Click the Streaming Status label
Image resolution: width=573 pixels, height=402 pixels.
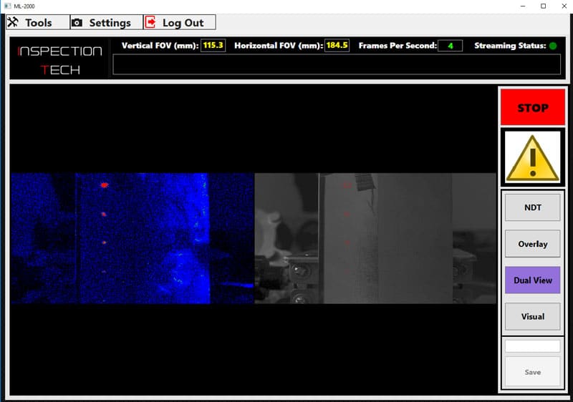click(510, 46)
